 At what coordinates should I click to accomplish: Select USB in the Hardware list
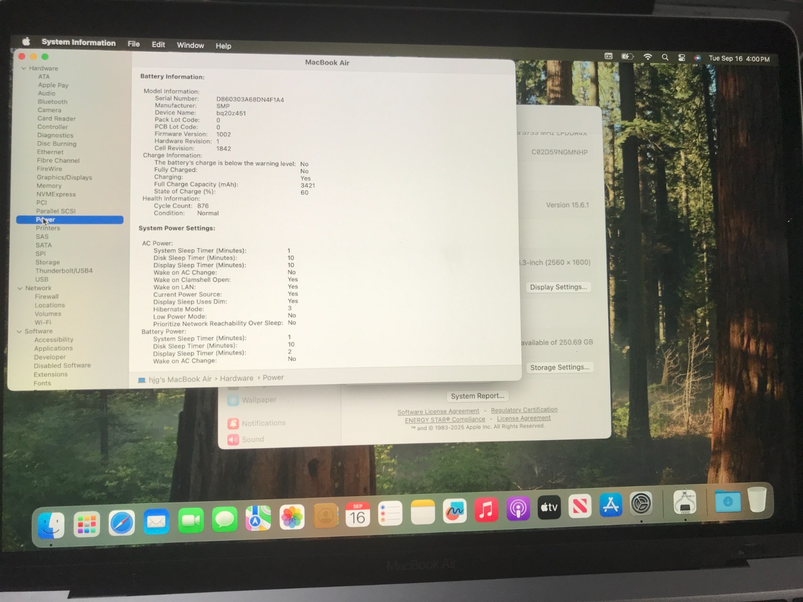tap(42, 279)
